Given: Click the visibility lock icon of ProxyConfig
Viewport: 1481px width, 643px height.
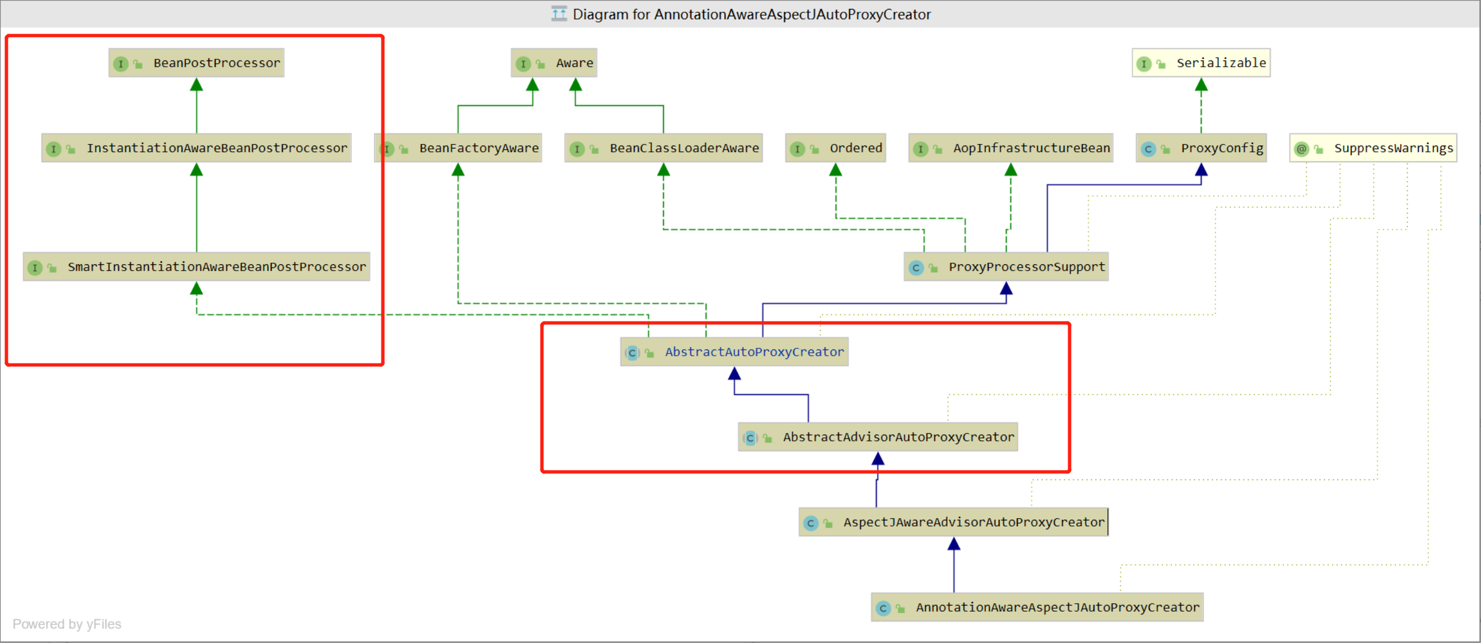Looking at the screenshot, I should (x=1166, y=149).
